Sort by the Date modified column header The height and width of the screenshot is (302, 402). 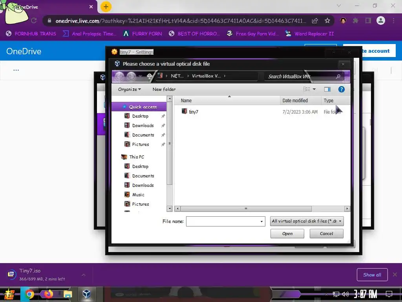[300, 100]
